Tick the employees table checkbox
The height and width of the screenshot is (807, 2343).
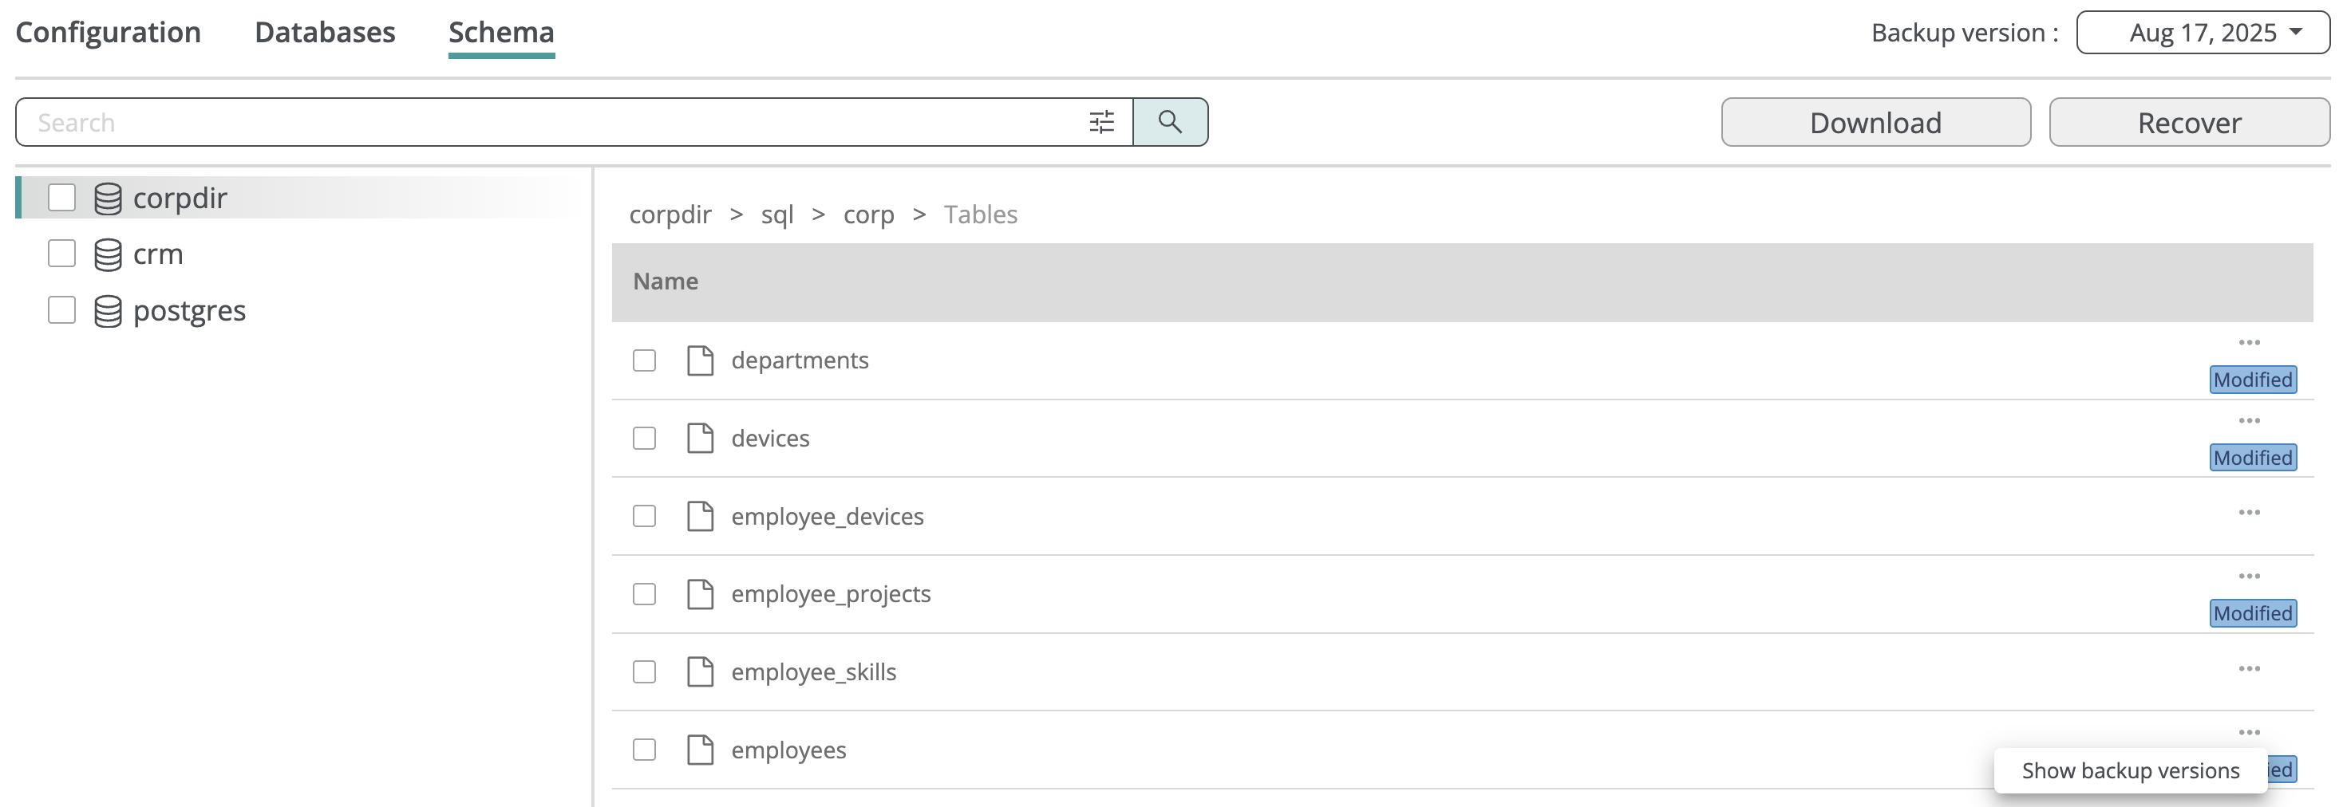[x=644, y=750]
